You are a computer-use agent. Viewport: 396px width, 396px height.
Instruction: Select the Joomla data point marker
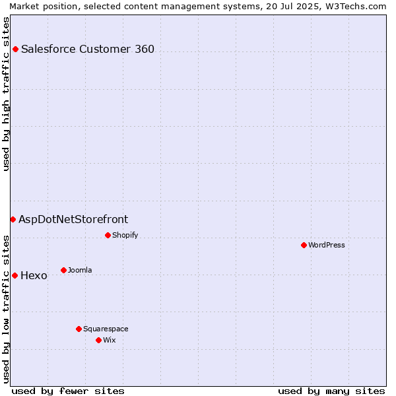tap(63, 270)
